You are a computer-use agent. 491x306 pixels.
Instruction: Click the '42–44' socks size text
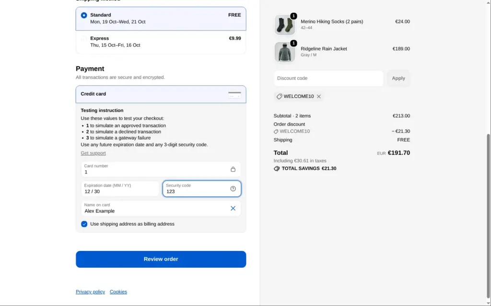tap(306, 28)
